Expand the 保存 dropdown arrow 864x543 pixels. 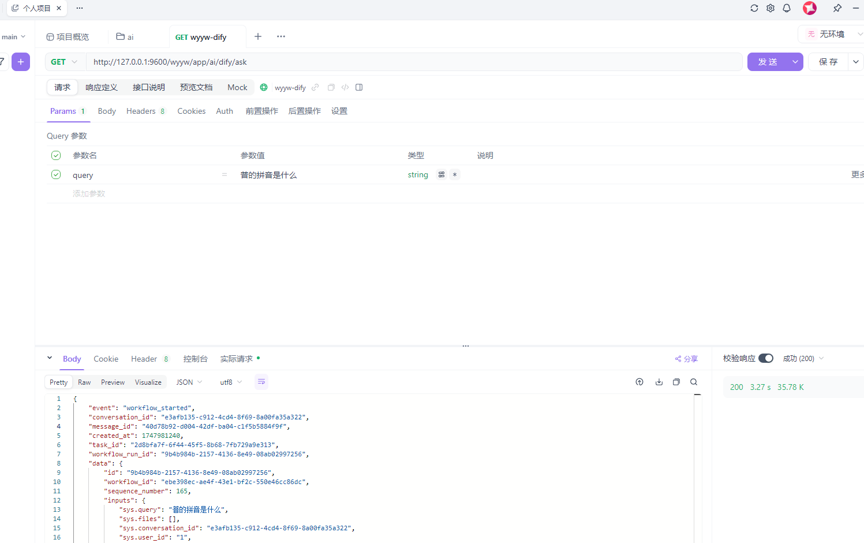856,62
